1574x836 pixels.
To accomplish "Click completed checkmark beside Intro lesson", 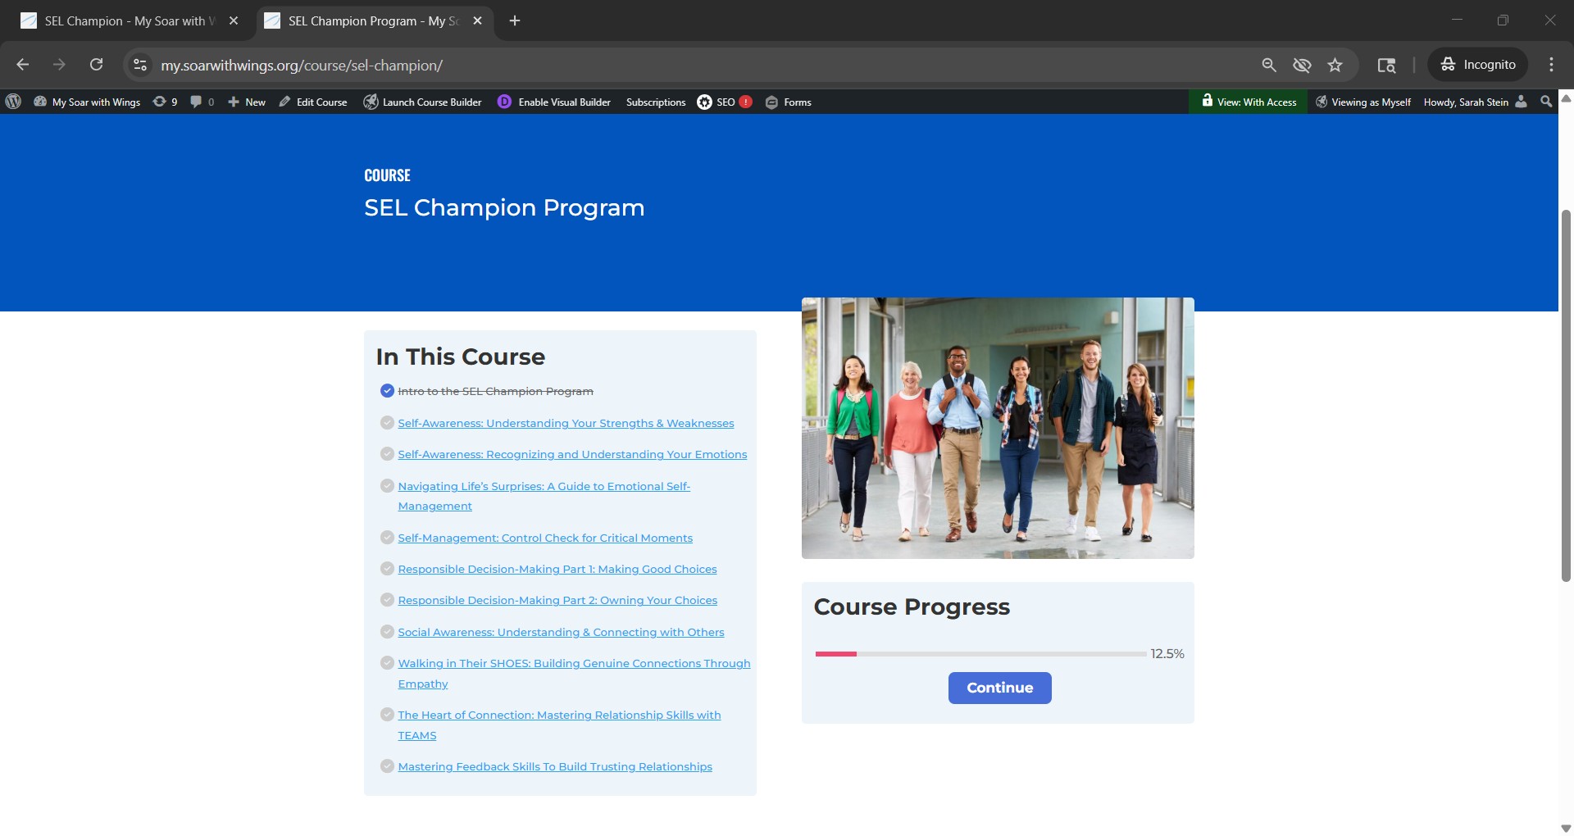I will pos(387,391).
